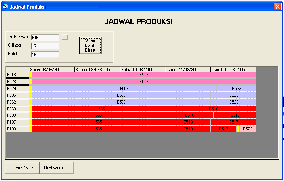Click the E509 bar in F062 row
The image size is (284, 181).
121,102
